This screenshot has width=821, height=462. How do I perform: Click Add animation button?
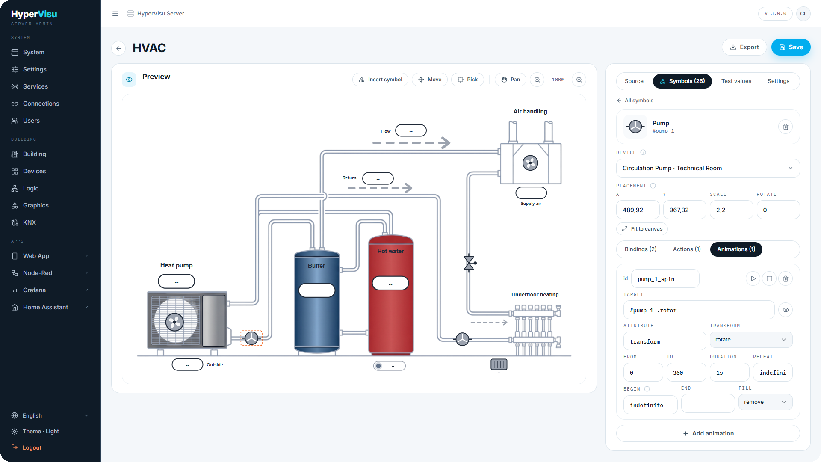(x=708, y=433)
